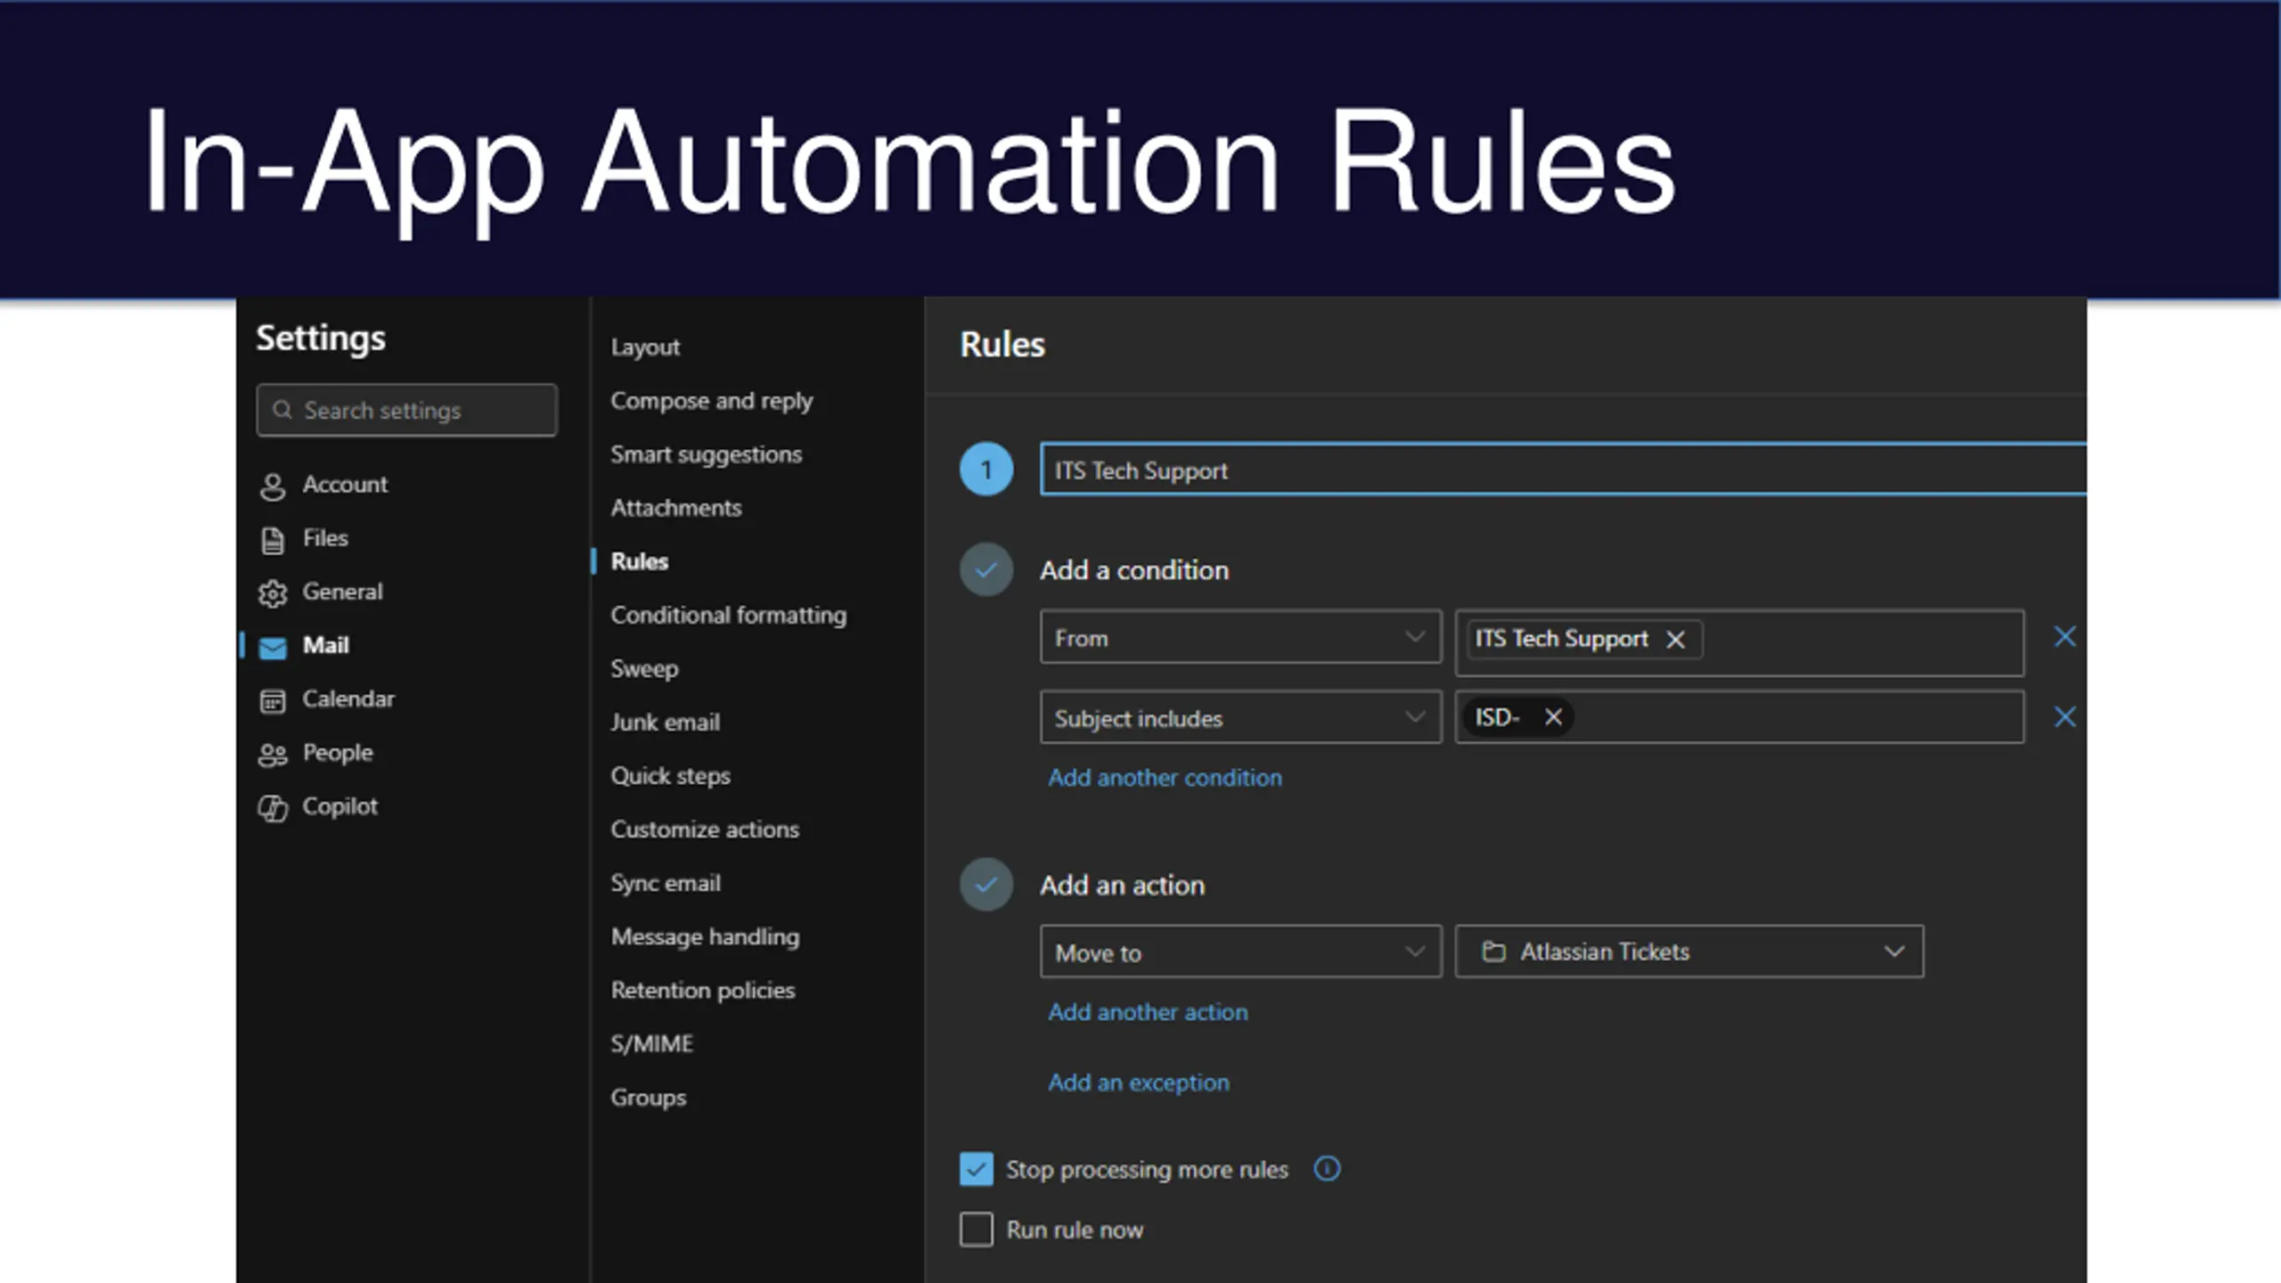The image size is (2281, 1283).
Task: Open Sweep settings
Action: pyautogui.click(x=644, y=669)
